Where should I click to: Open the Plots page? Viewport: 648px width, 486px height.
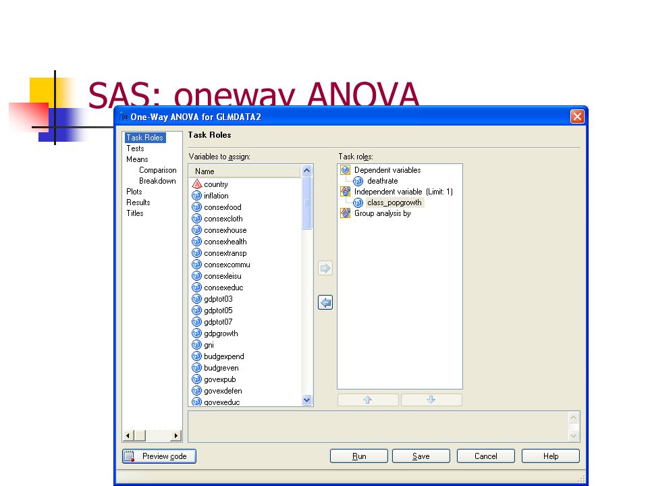pos(134,191)
